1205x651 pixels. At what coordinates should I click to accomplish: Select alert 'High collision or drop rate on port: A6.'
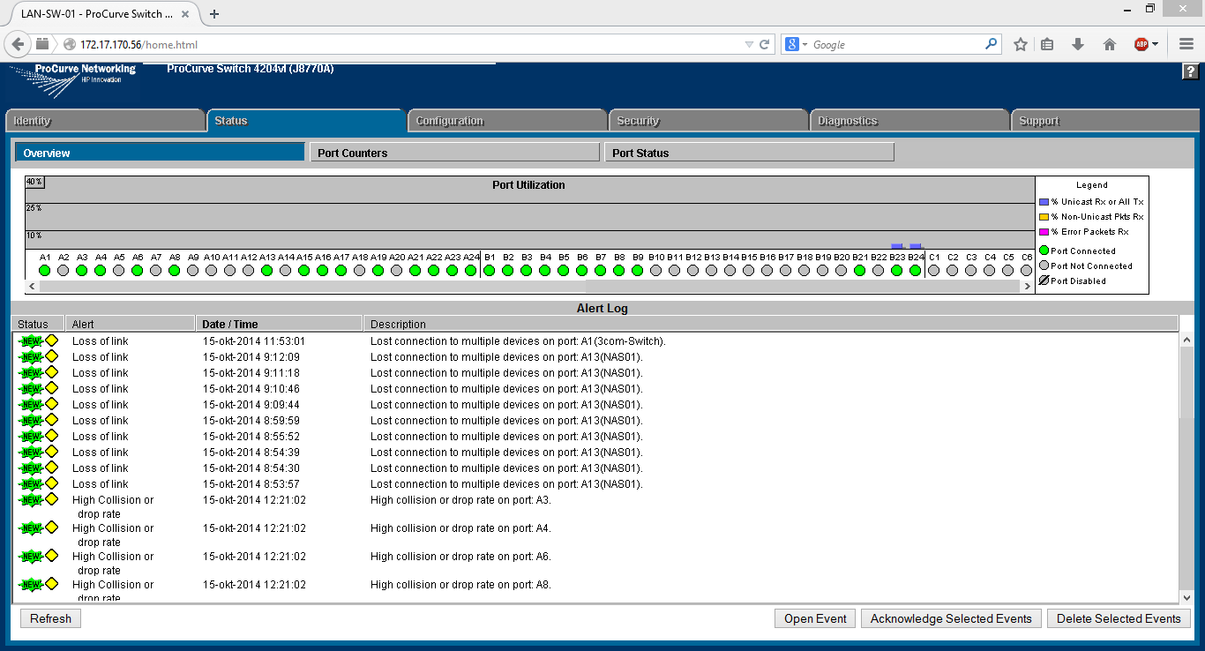595,563
